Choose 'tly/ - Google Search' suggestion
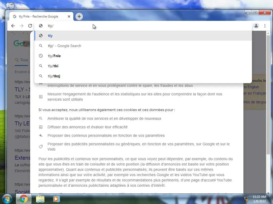Image resolution: width=273 pixels, height=204 pixels. point(143,46)
